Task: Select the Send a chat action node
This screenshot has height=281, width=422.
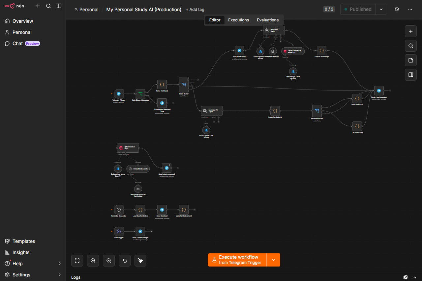Action: coord(239,51)
